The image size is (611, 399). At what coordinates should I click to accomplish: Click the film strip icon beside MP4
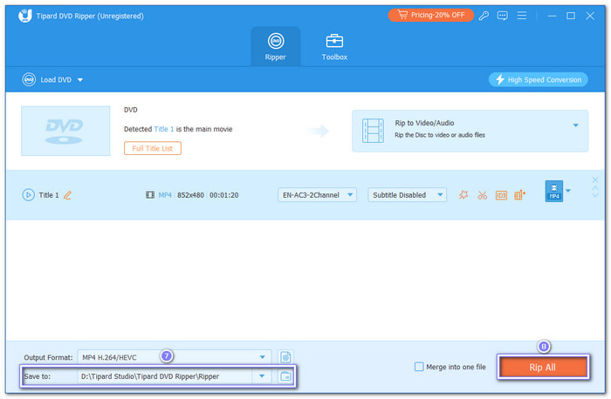(x=150, y=195)
